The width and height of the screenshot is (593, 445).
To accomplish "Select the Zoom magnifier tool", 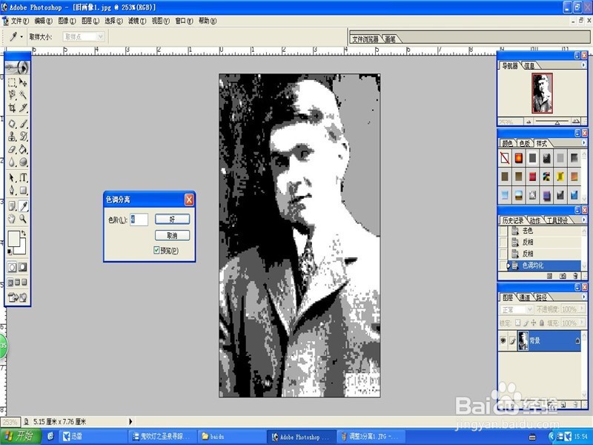I will pyautogui.click(x=23, y=219).
